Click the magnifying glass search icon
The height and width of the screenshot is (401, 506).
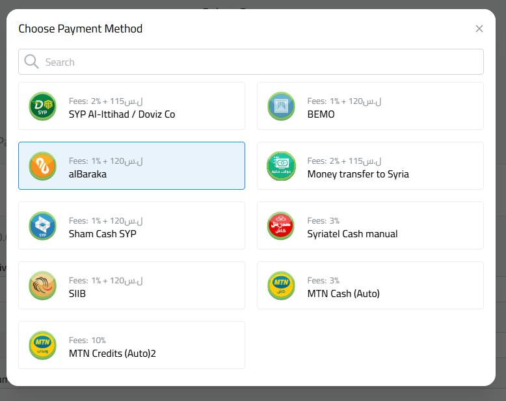point(32,62)
